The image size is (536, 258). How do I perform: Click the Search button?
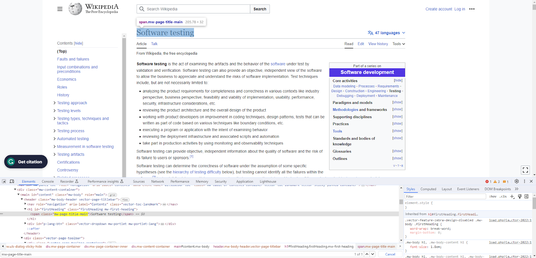260,9
